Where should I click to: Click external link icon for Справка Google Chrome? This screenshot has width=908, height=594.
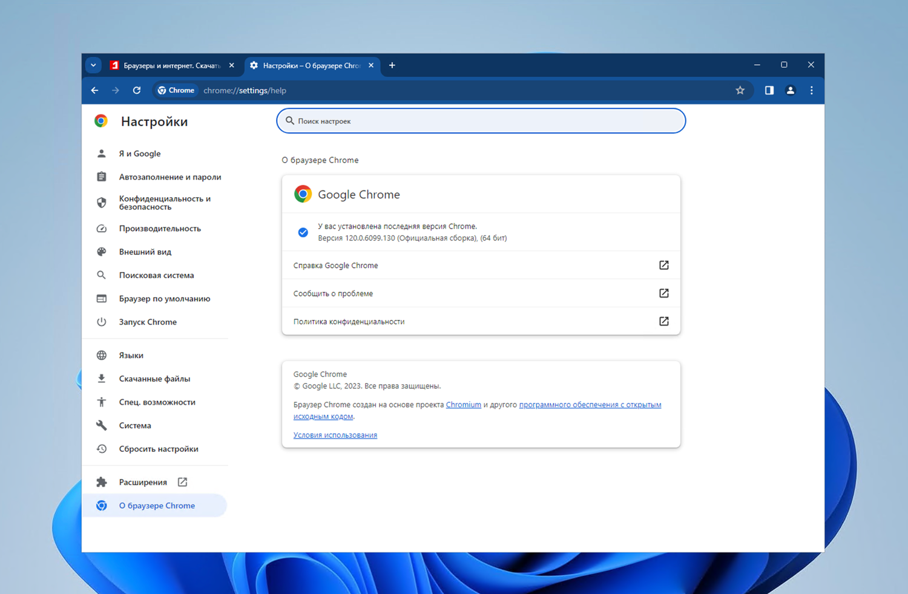tap(664, 266)
